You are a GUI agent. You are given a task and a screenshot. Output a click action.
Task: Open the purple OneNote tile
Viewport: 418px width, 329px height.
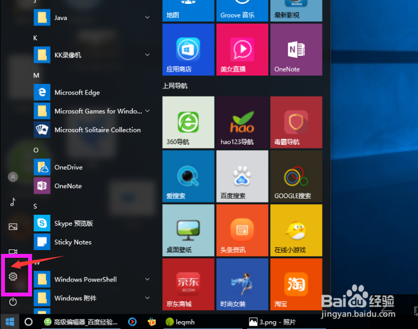[296, 50]
